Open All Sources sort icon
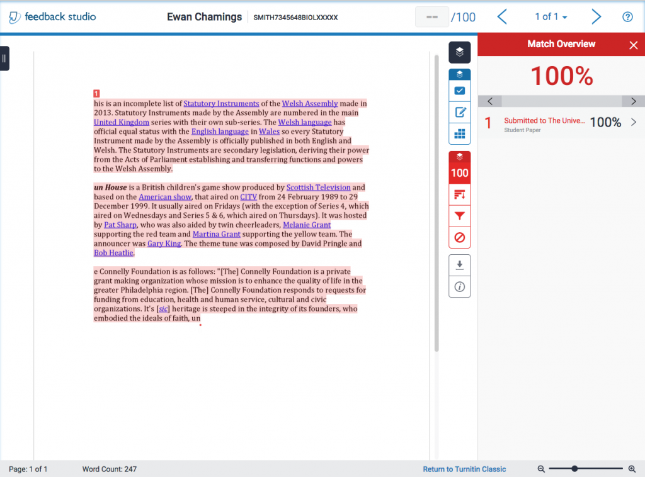Screen dimensions: 645x477 click(x=459, y=194)
